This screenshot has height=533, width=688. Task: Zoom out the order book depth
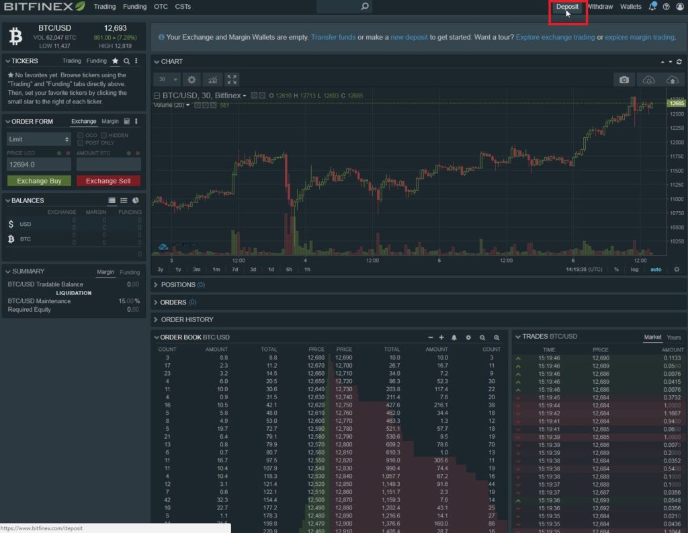click(x=482, y=337)
